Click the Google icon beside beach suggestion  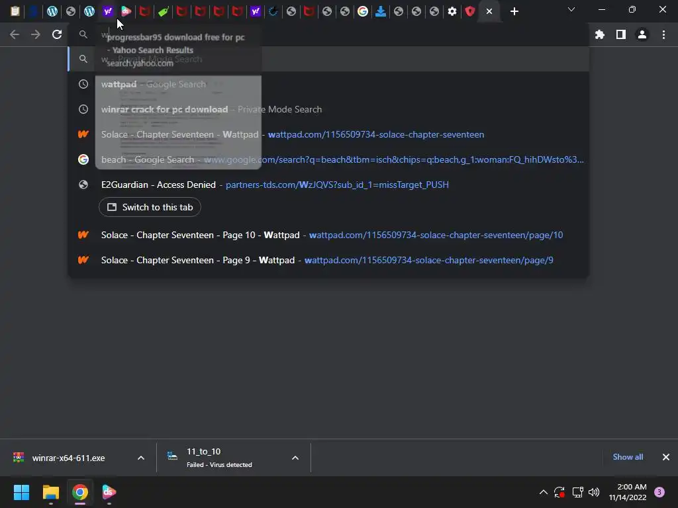point(83,159)
